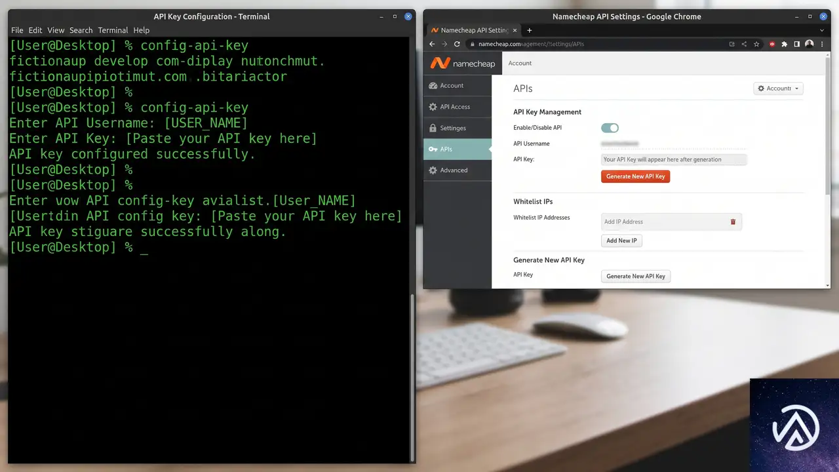Click the Namecheap page scrollbar

tap(828, 125)
